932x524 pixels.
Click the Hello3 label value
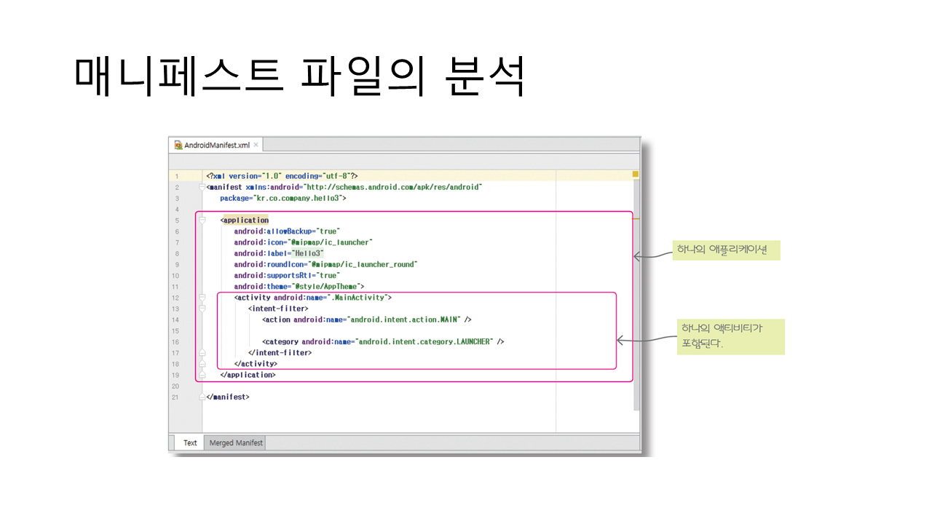(x=309, y=253)
